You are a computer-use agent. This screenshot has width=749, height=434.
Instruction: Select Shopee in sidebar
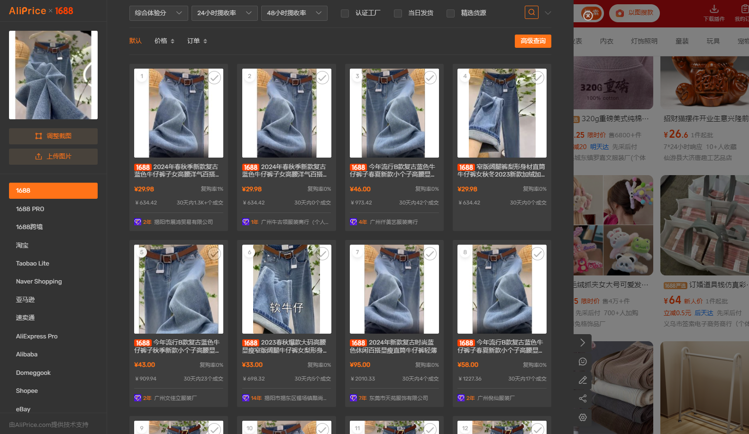27,391
